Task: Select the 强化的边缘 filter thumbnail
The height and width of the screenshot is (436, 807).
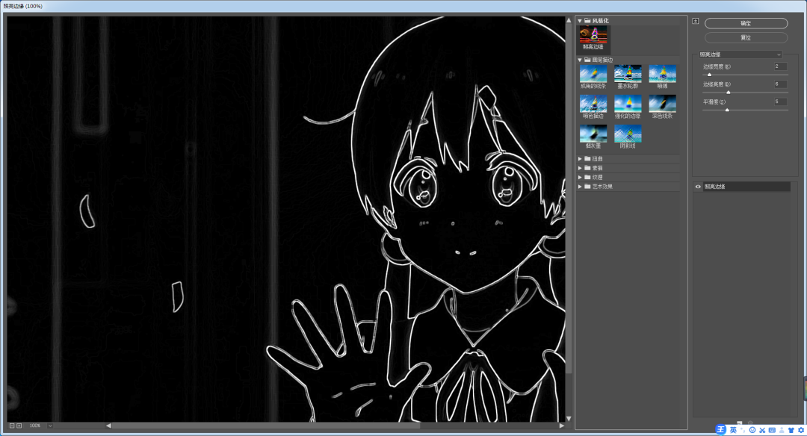Action: coord(628,104)
